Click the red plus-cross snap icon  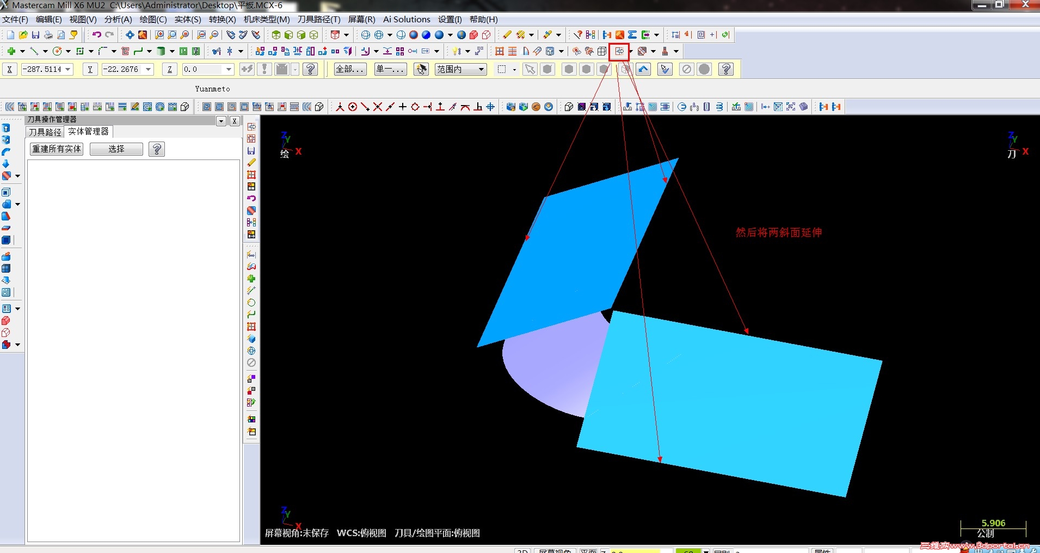coord(378,107)
